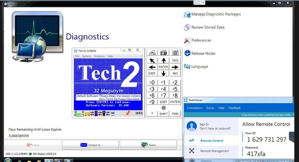The width and height of the screenshot is (299, 162).
Task: Click the large Diagnostics monitor logo
Action: click(37, 36)
